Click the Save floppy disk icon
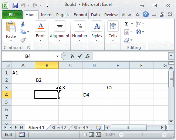 point(15,6)
